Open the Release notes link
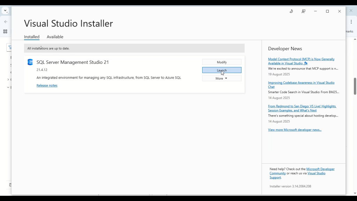This screenshot has height=201, width=357. 47,85
